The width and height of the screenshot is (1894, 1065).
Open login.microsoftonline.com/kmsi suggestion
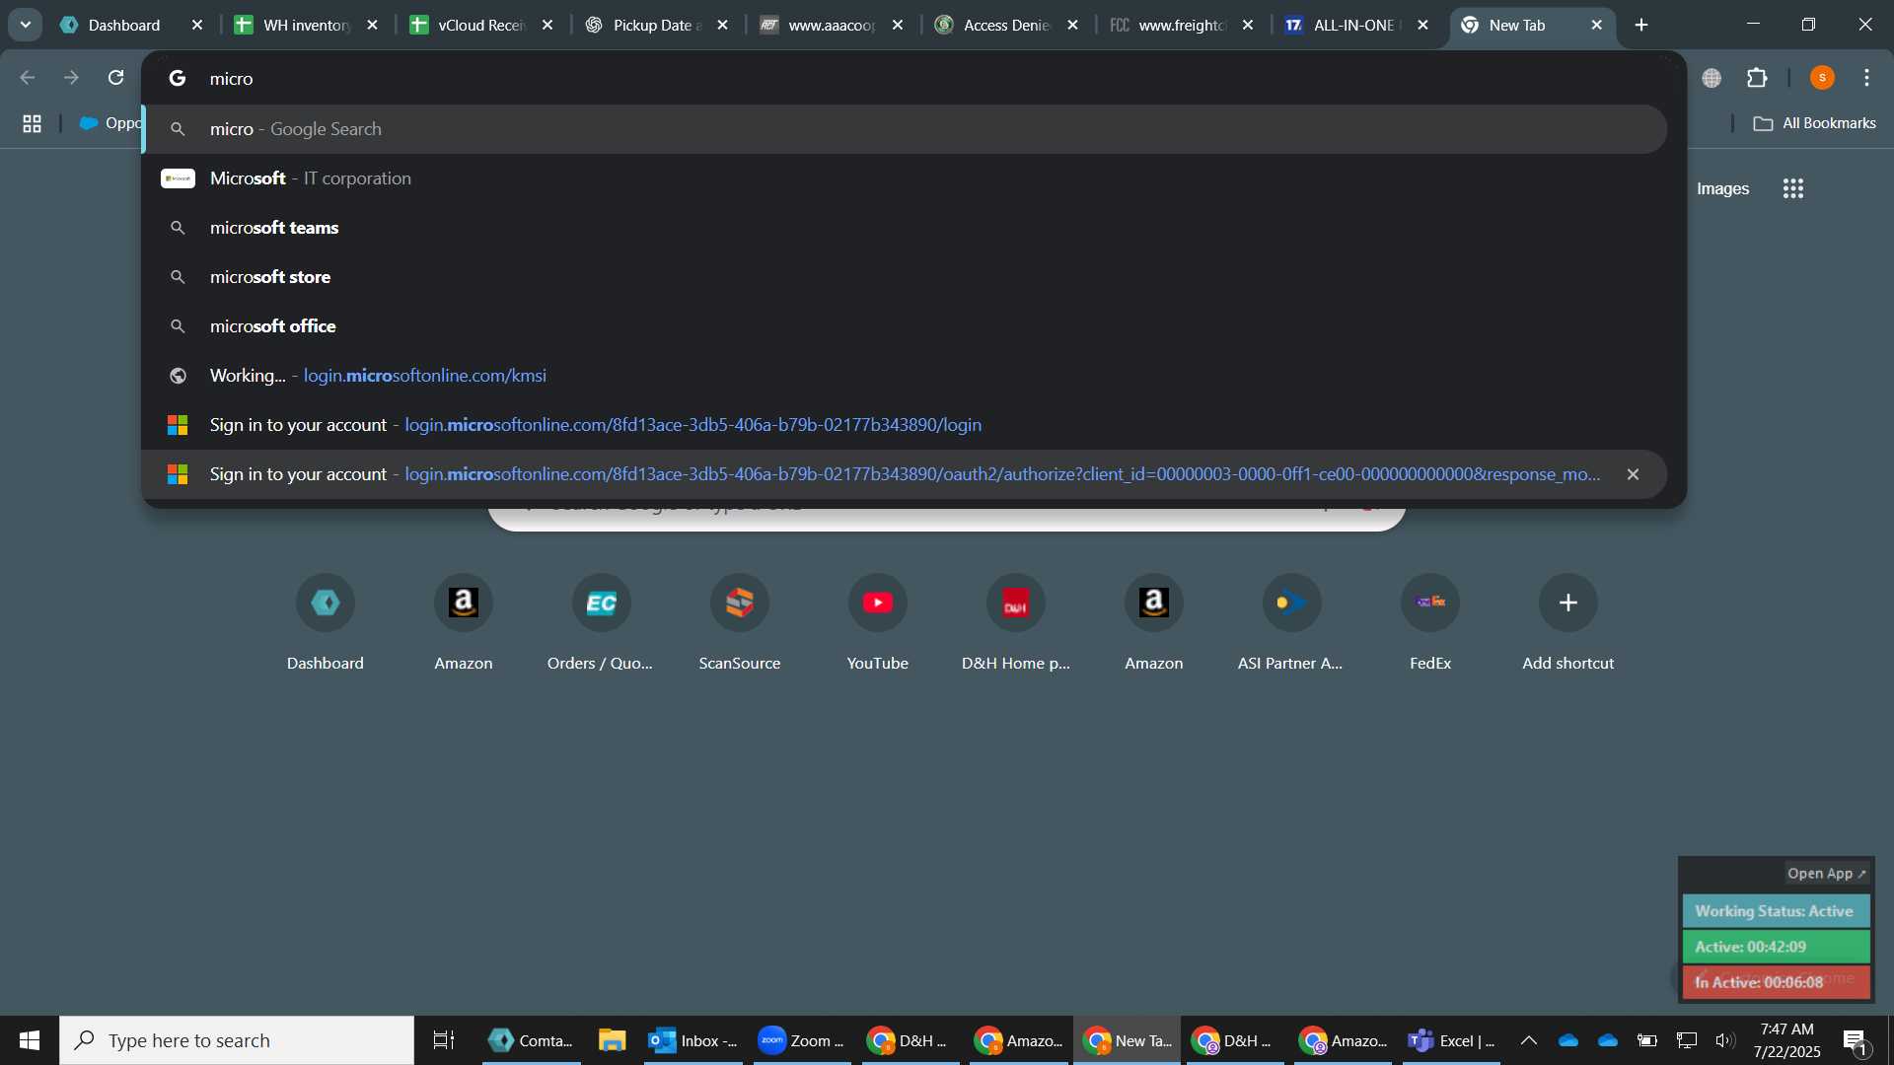[905, 376]
